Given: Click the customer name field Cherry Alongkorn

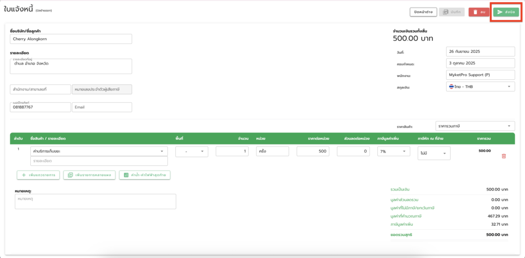Looking at the screenshot, I should pyautogui.click(x=71, y=39).
